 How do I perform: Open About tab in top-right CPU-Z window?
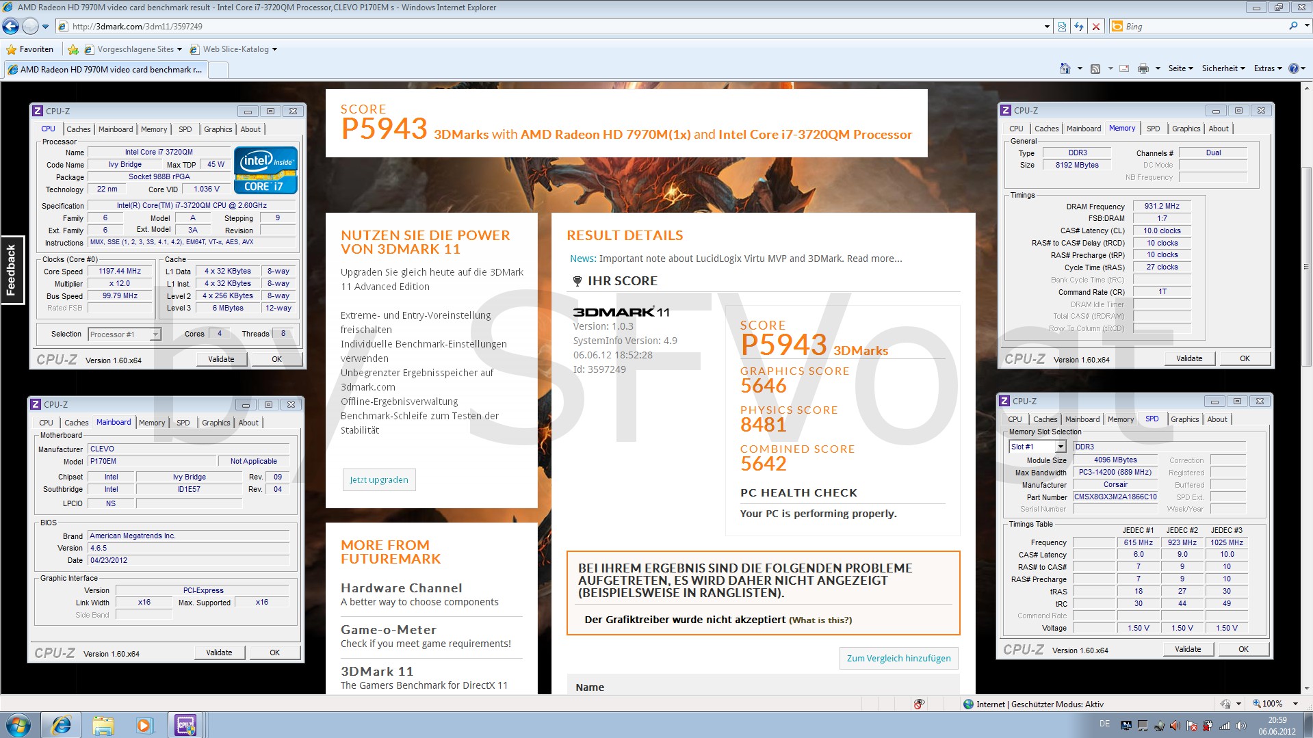pos(1219,129)
